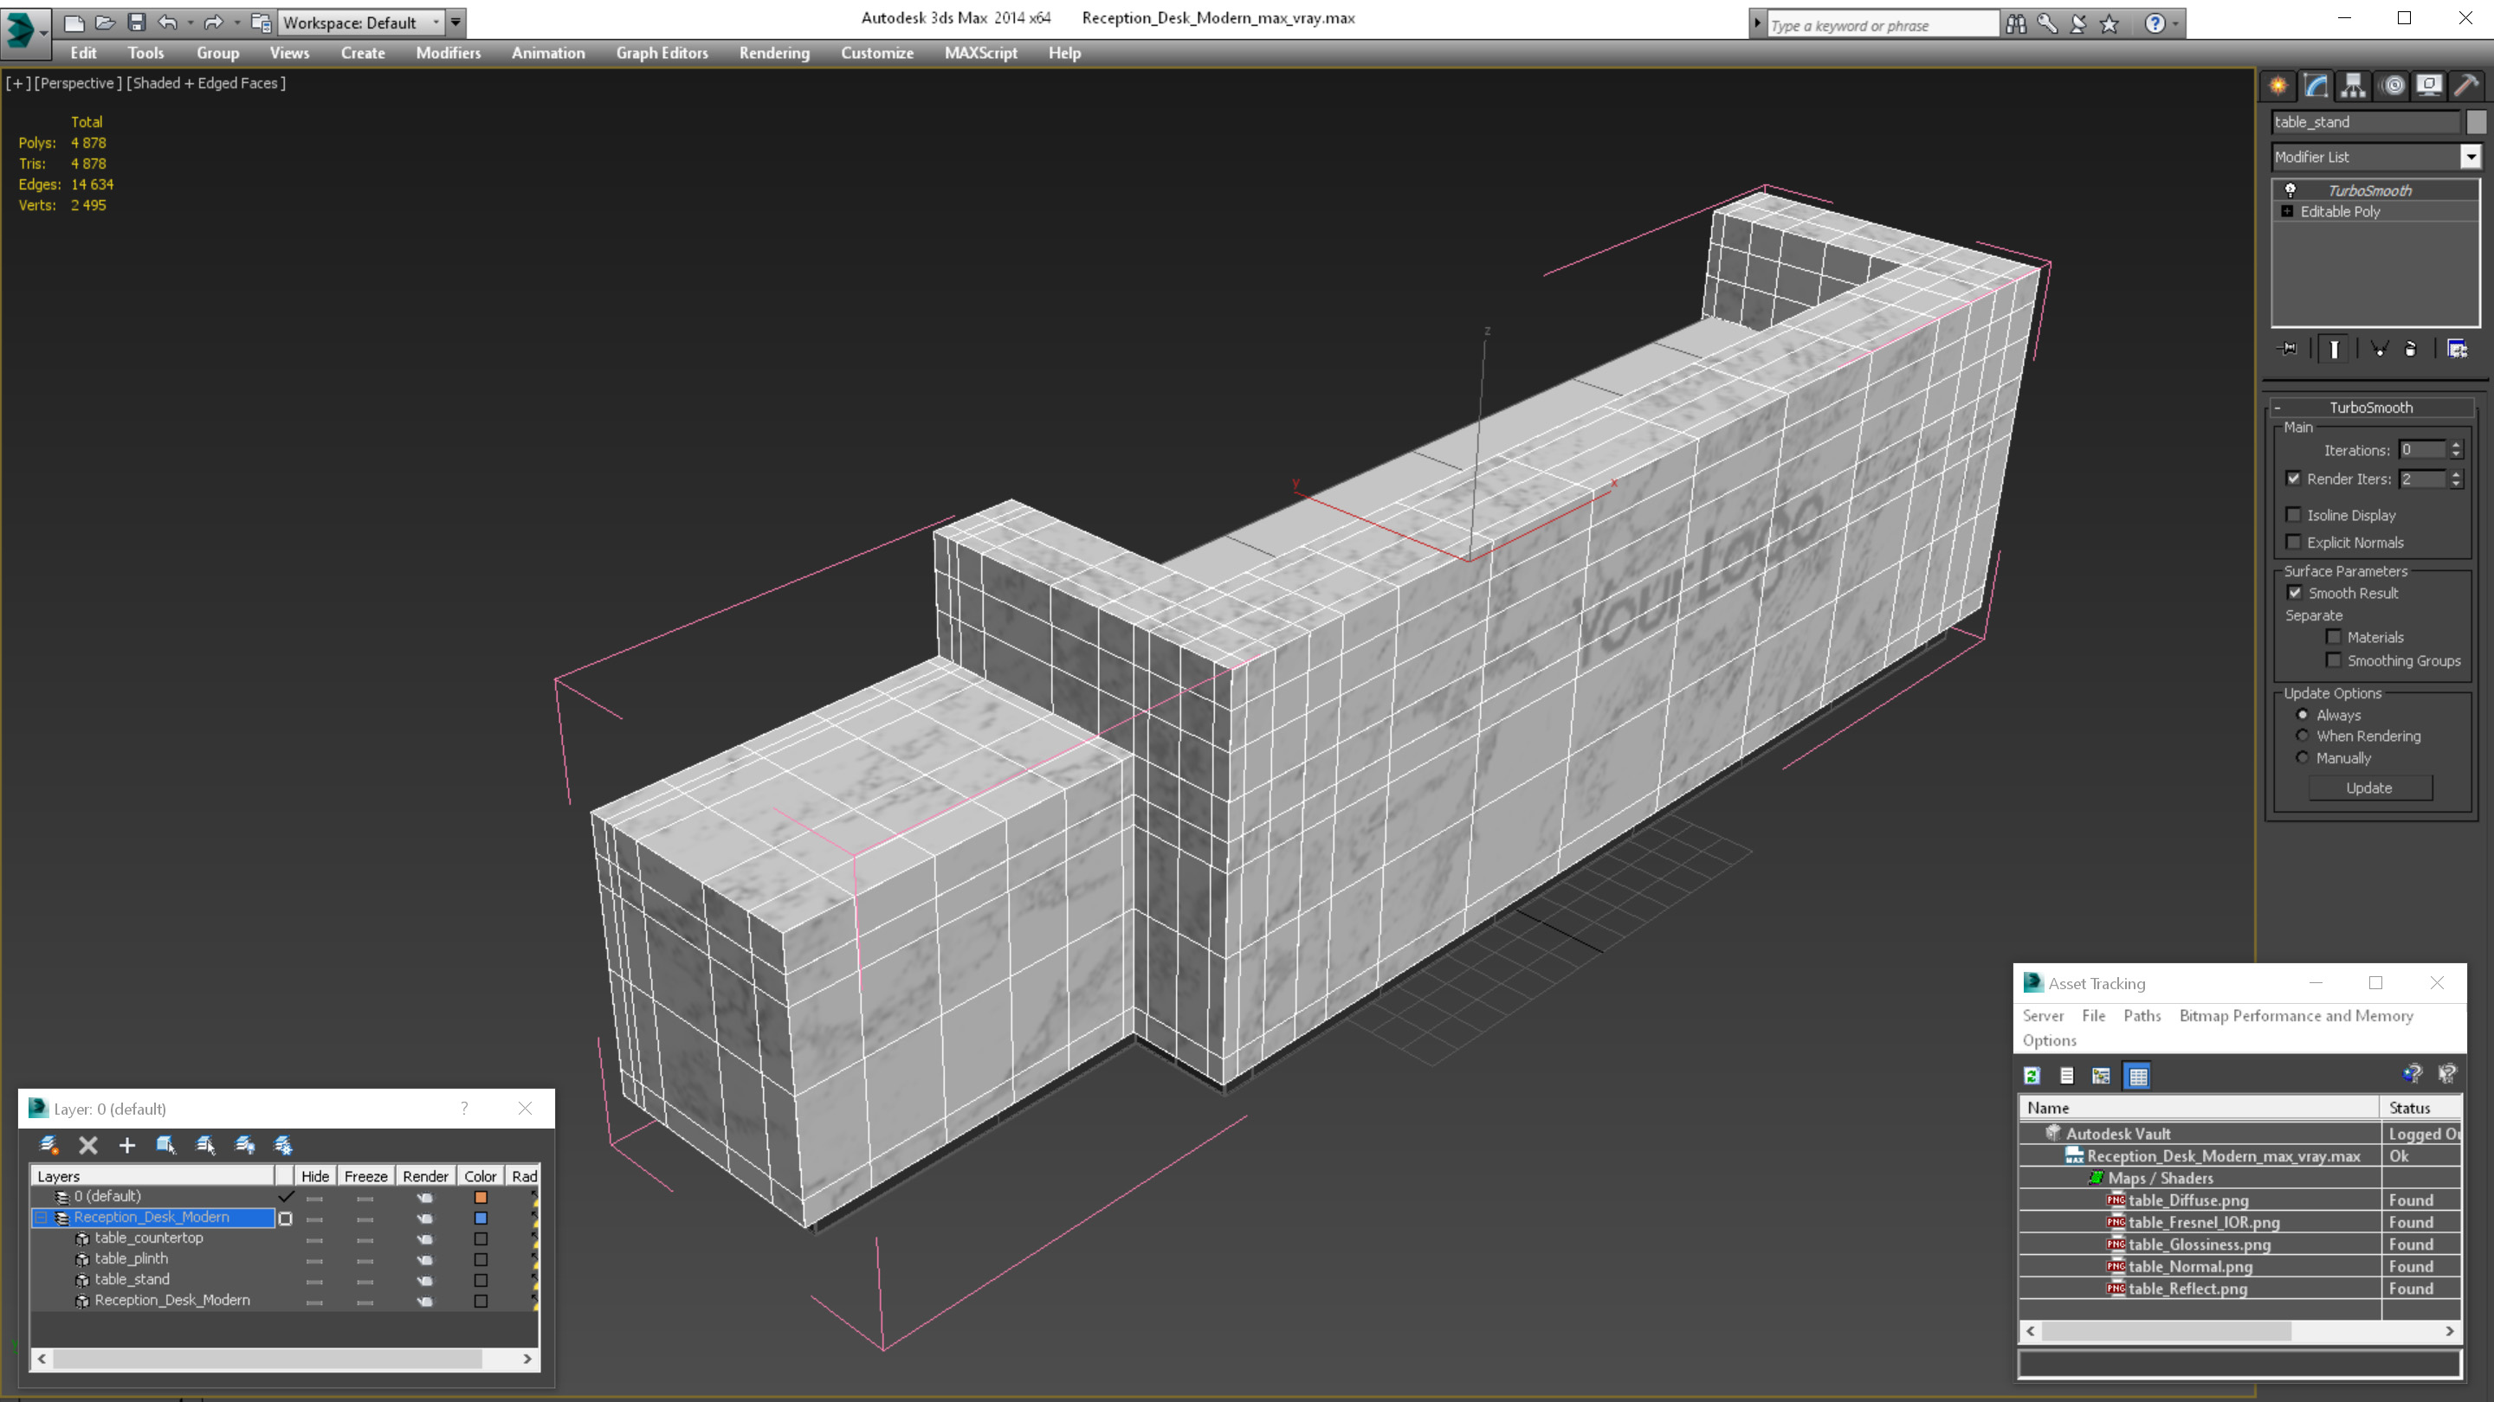Select Always radio button under Update Options
Image resolution: width=2494 pixels, height=1402 pixels.
pos(2302,714)
